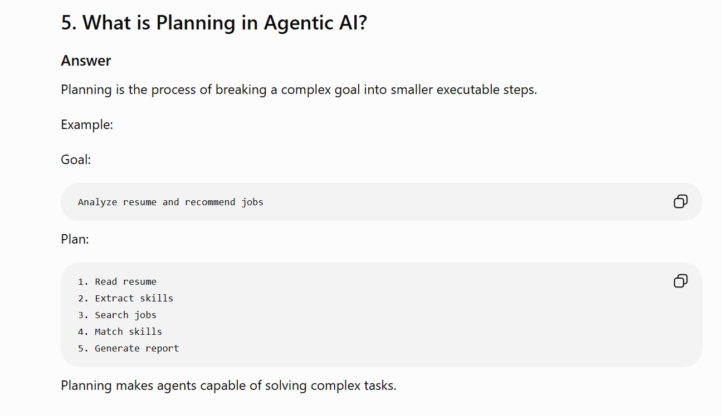This screenshot has width=722, height=416.
Task: Click the 'Answer' subheading
Action: coord(86,61)
